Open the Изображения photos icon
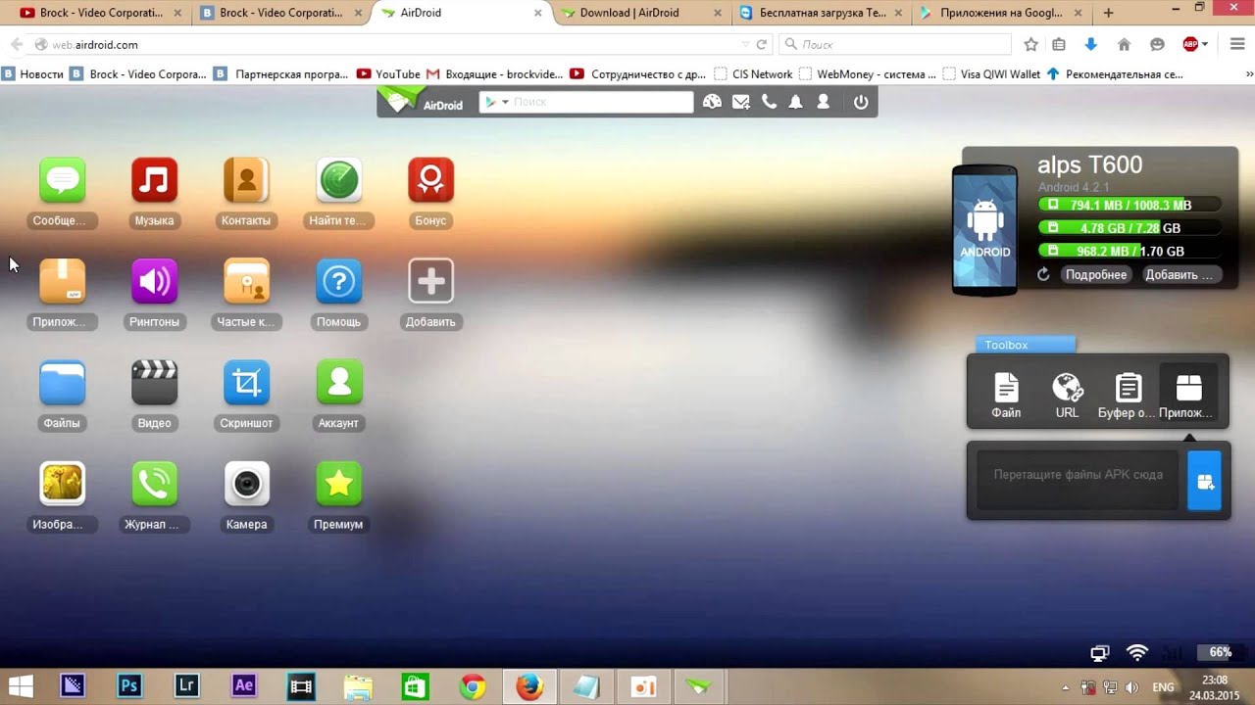Viewport: 1255px width, 705px height. (62, 484)
